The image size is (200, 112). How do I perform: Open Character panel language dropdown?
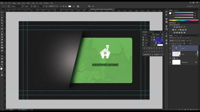(147, 55)
